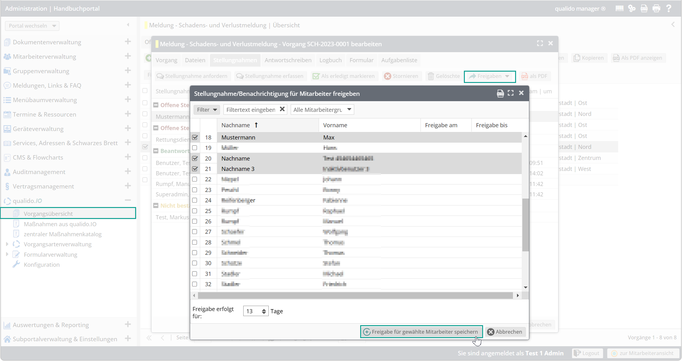Click Subportalverwaltung house icon
This screenshot has width=682, height=361.
[7, 339]
